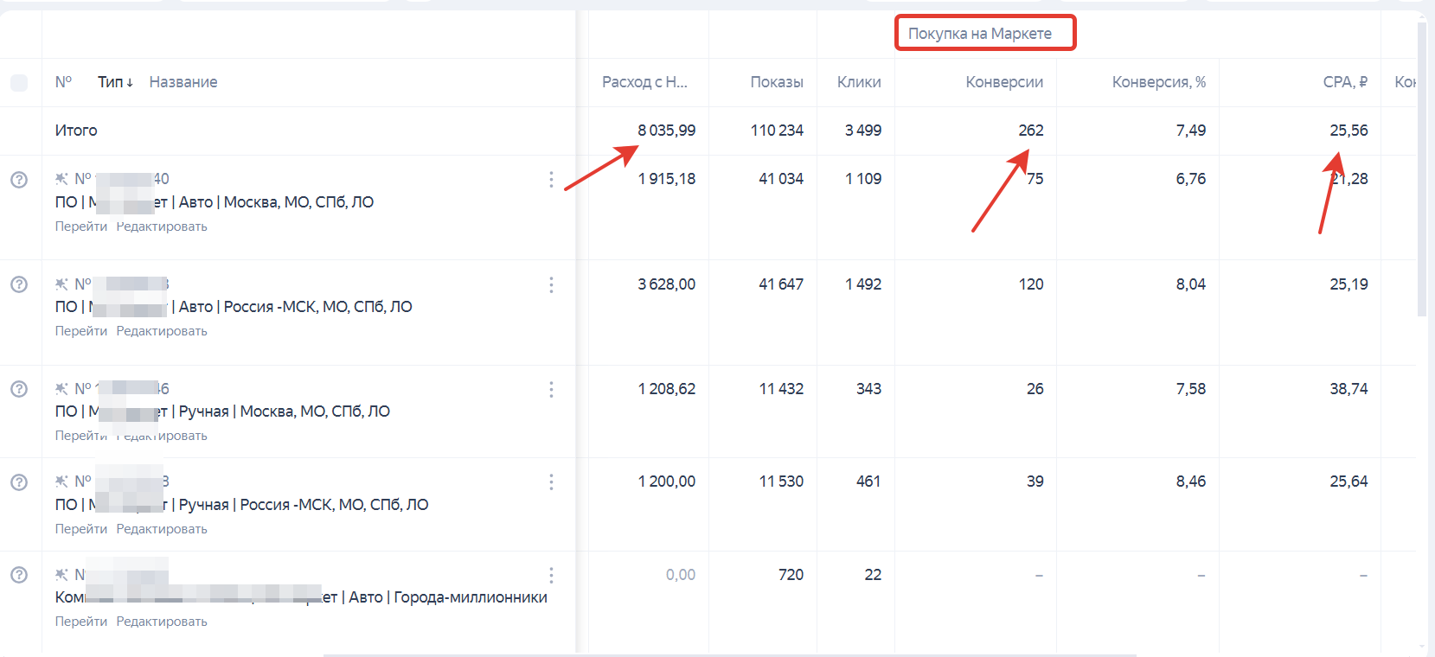1435x657 pixels.
Task: Select clicks value 1 109
Action: pos(863,179)
